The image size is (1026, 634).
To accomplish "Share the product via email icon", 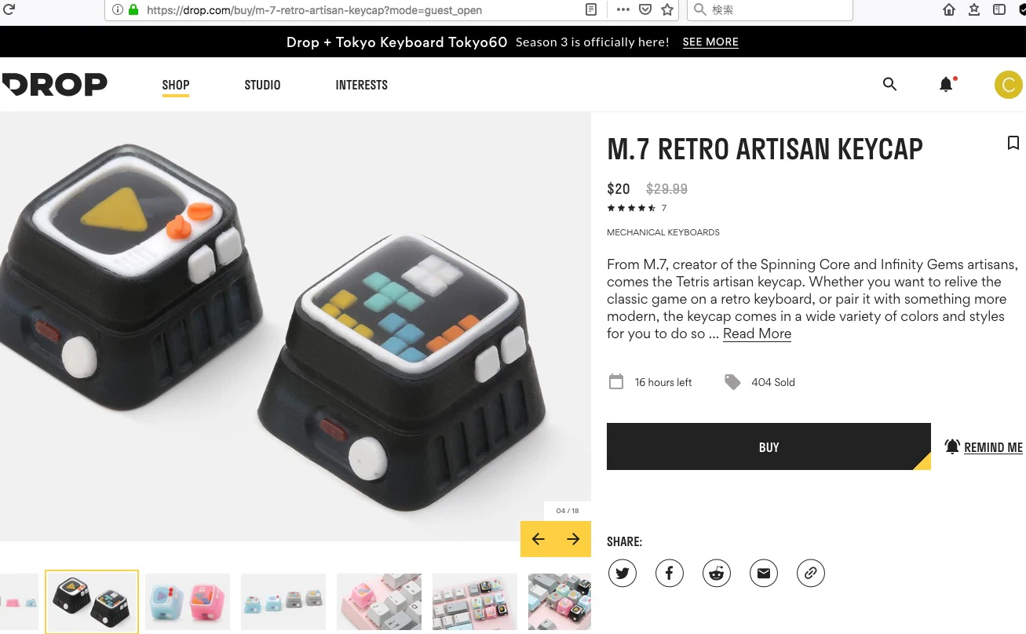I will (764, 574).
